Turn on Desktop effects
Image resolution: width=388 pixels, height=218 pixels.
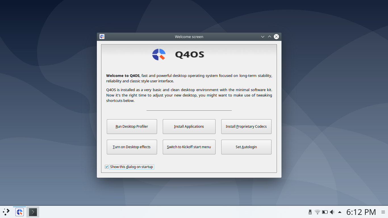point(132,147)
